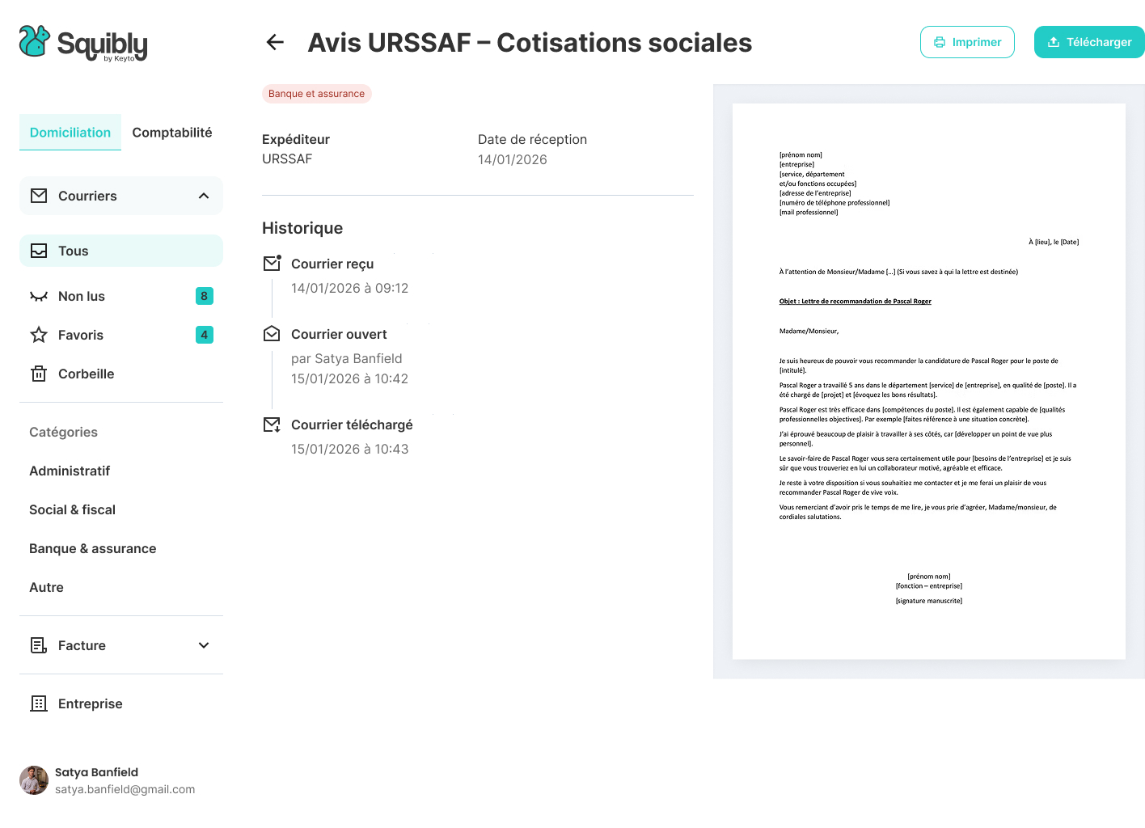This screenshot has height=828, width=1145.
Task: Select the Social & fiscal category
Action: [72, 509]
